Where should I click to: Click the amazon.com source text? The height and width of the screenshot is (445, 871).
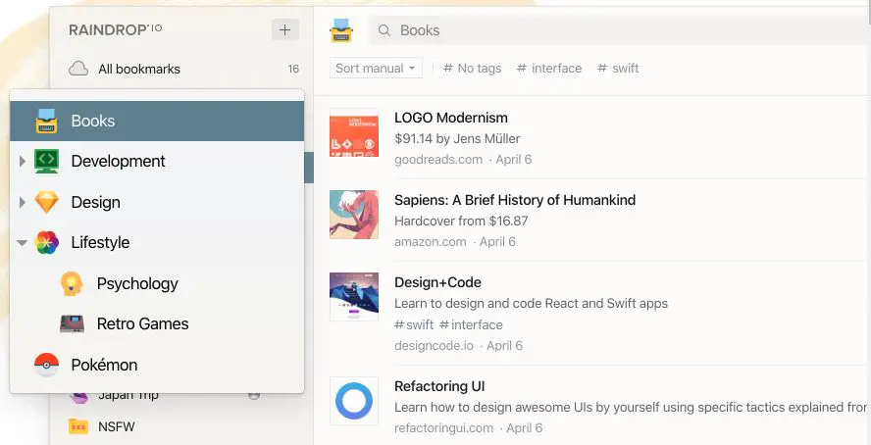click(431, 242)
